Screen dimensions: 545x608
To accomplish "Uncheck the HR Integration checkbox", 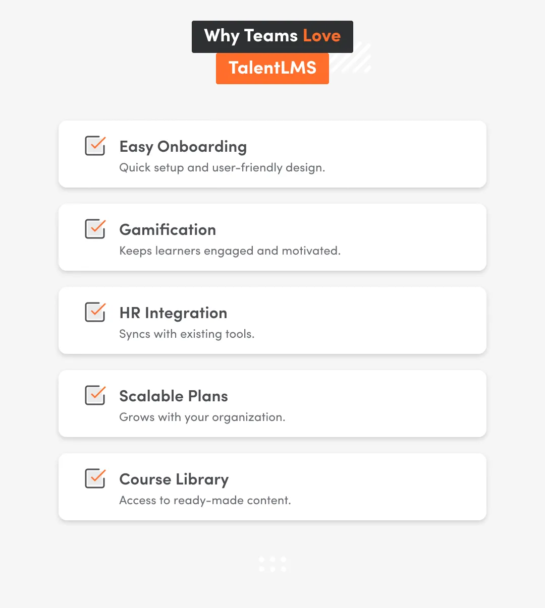I will [x=95, y=313].
